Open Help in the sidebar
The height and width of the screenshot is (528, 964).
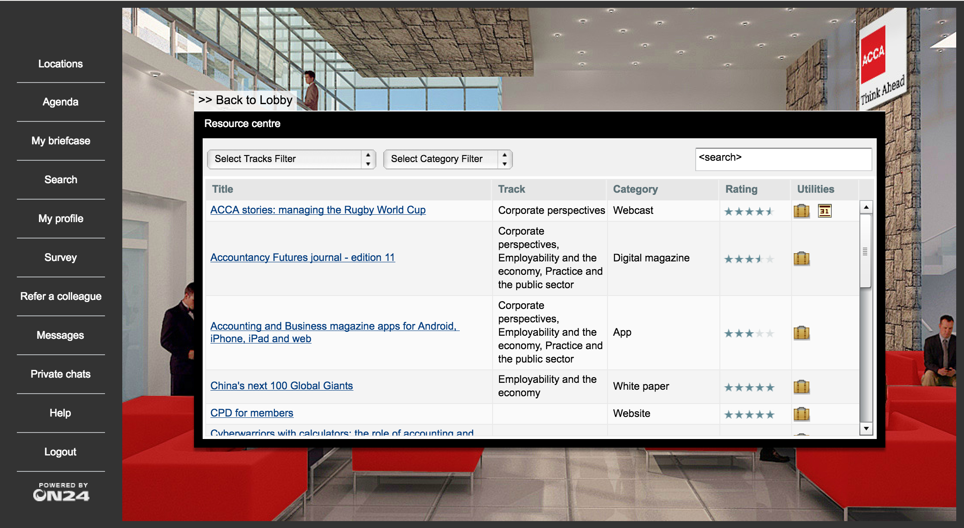[x=60, y=413]
